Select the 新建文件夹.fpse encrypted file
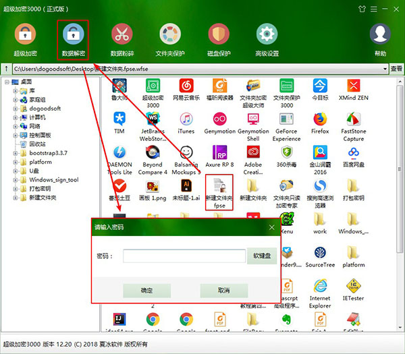The image size is (405, 354). (x=219, y=192)
